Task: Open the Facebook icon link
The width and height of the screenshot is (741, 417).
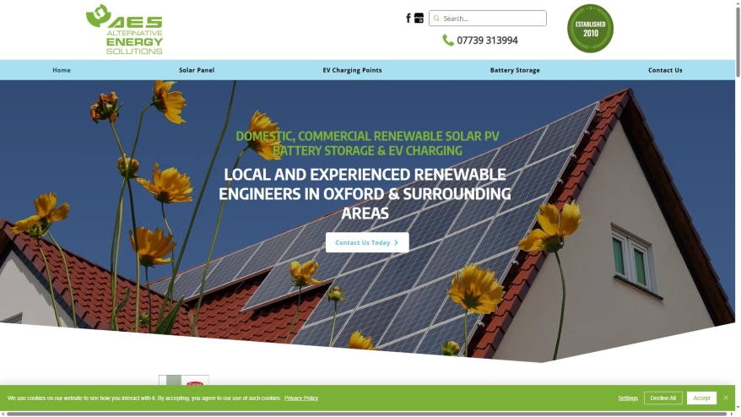Action: 408,19
